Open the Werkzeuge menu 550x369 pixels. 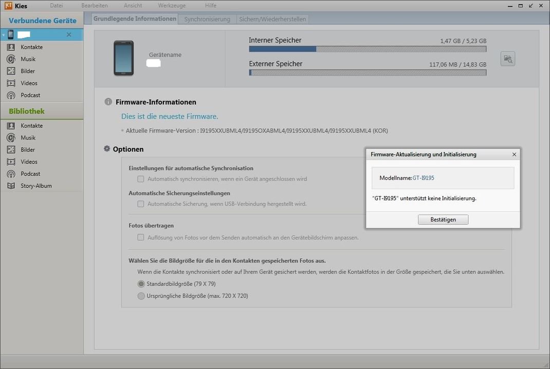172,6
